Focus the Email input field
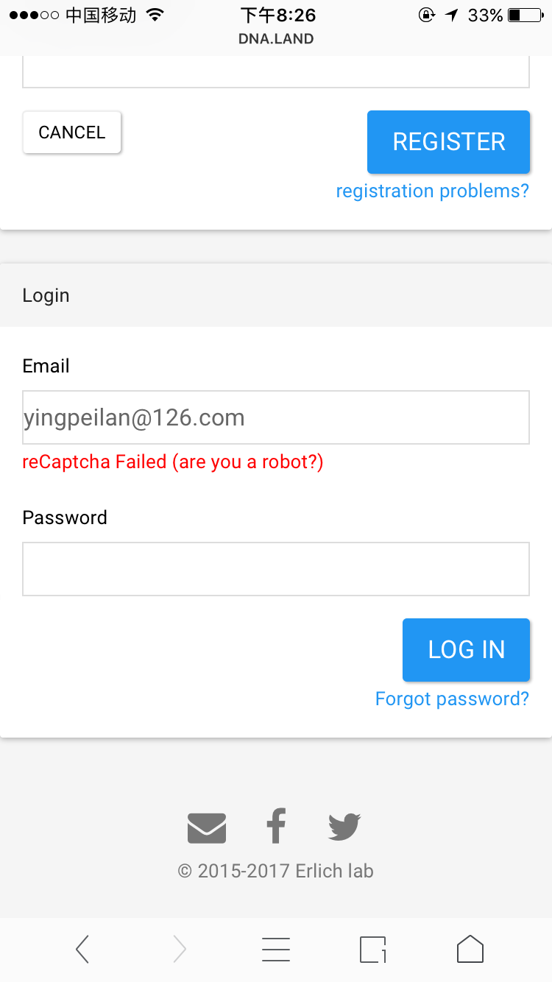The width and height of the screenshot is (552, 982). 276,417
